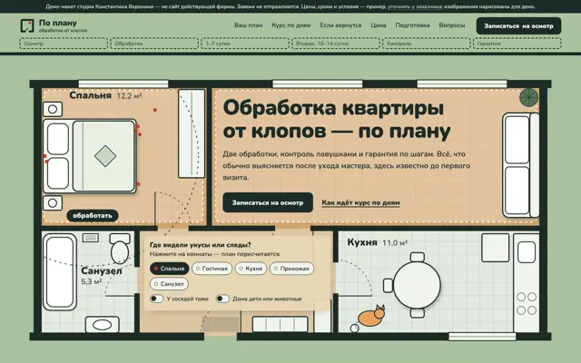Click the wardrobe in the bedroom
This screenshot has width=581, height=363.
(192, 133)
